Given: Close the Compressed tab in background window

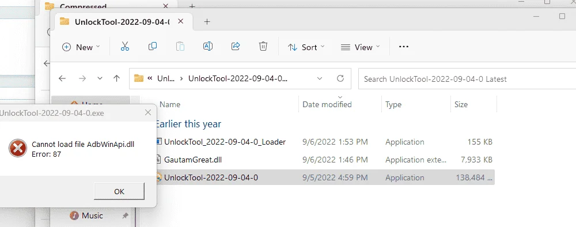Looking at the screenshot, I should pyautogui.click(x=166, y=6).
